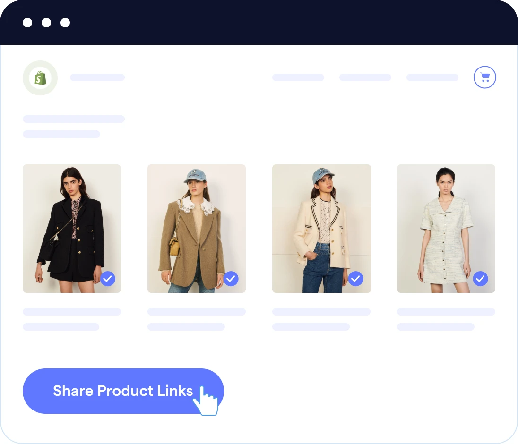Click the middle navigation placeholder in header
Screen dimensions: 518x444
[x=365, y=77]
